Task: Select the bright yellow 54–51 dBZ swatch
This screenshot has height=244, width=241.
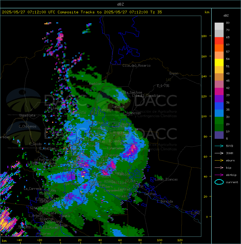Action: pos(219,63)
